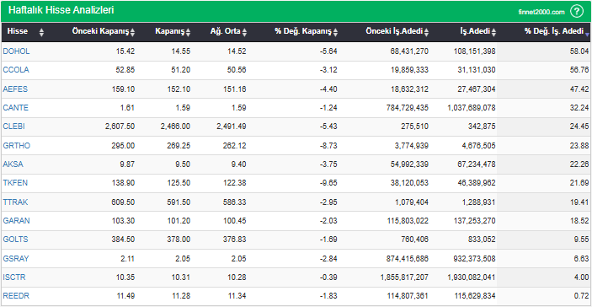Visit finnet2000.com header link
The width and height of the screenshot is (592, 307).
tap(541, 12)
